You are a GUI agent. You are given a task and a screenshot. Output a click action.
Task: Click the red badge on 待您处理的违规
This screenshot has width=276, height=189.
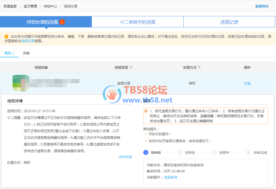tap(62, 22)
